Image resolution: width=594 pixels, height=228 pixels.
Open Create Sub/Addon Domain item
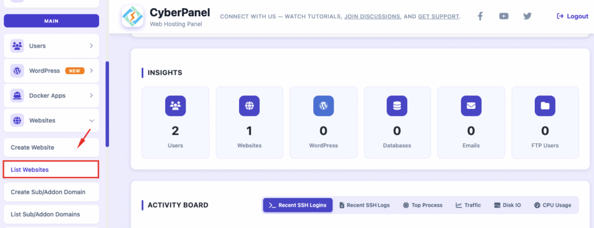point(52,192)
